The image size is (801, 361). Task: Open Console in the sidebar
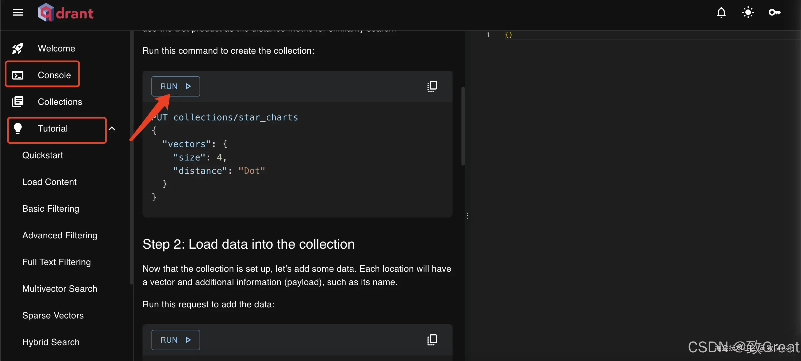pyautogui.click(x=54, y=75)
